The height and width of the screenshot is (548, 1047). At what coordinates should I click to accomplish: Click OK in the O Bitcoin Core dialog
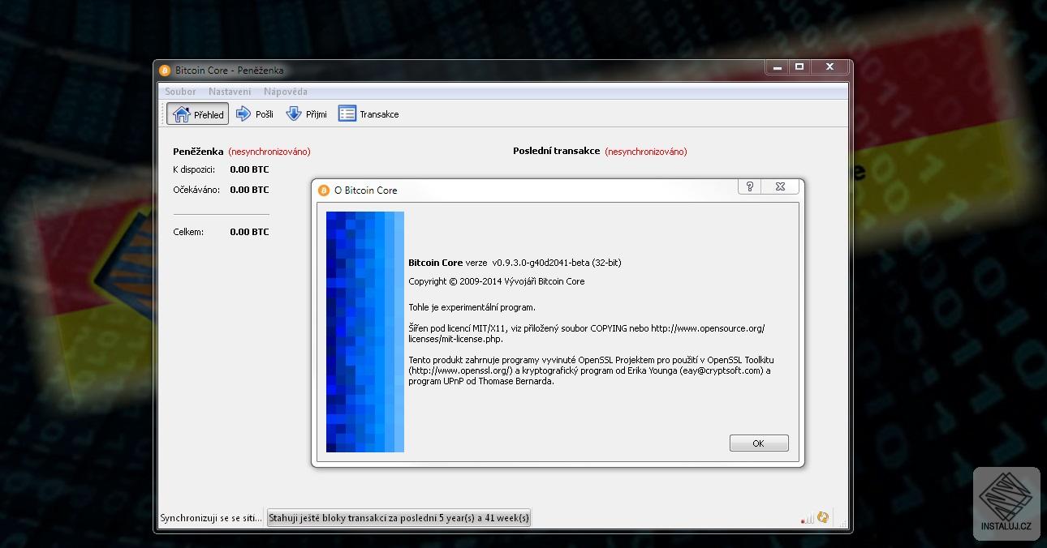pyautogui.click(x=759, y=443)
